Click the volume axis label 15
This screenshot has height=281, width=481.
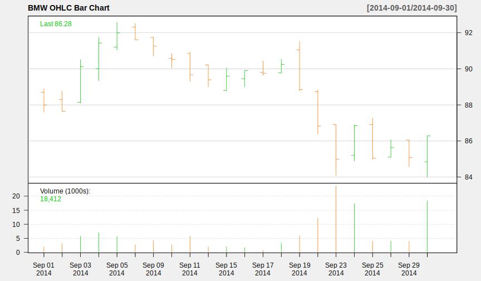(x=16, y=211)
